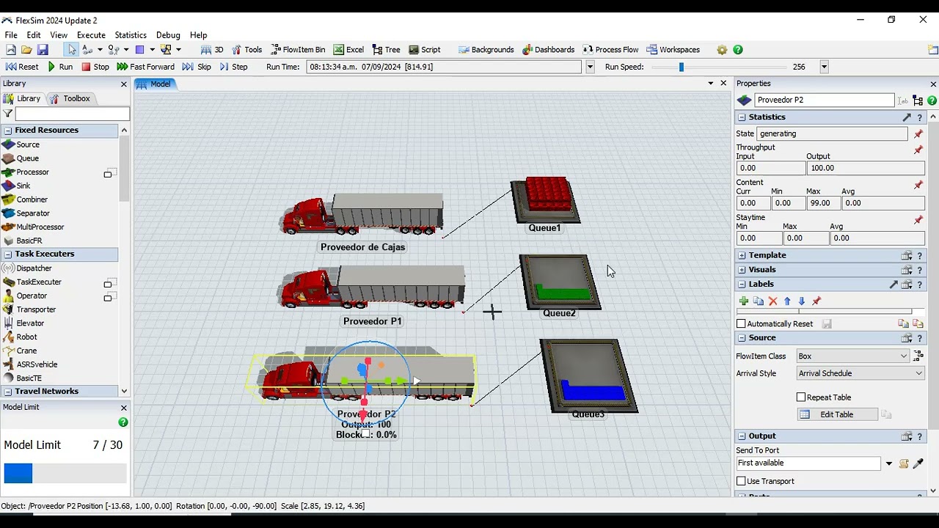The image size is (939, 528).
Task: Open the Debug menu
Action: tap(168, 35)
